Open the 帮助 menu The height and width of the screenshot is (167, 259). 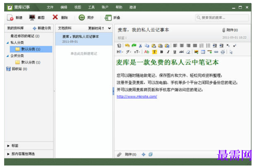pos(119,7)
